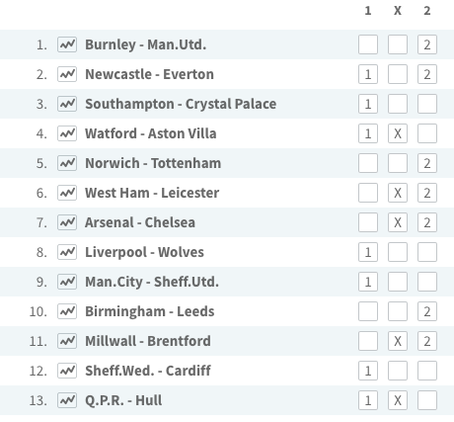Screen dimensions: 454x422
Task: Click the Southampton - Crystal Palace match name
Action: 181,104
